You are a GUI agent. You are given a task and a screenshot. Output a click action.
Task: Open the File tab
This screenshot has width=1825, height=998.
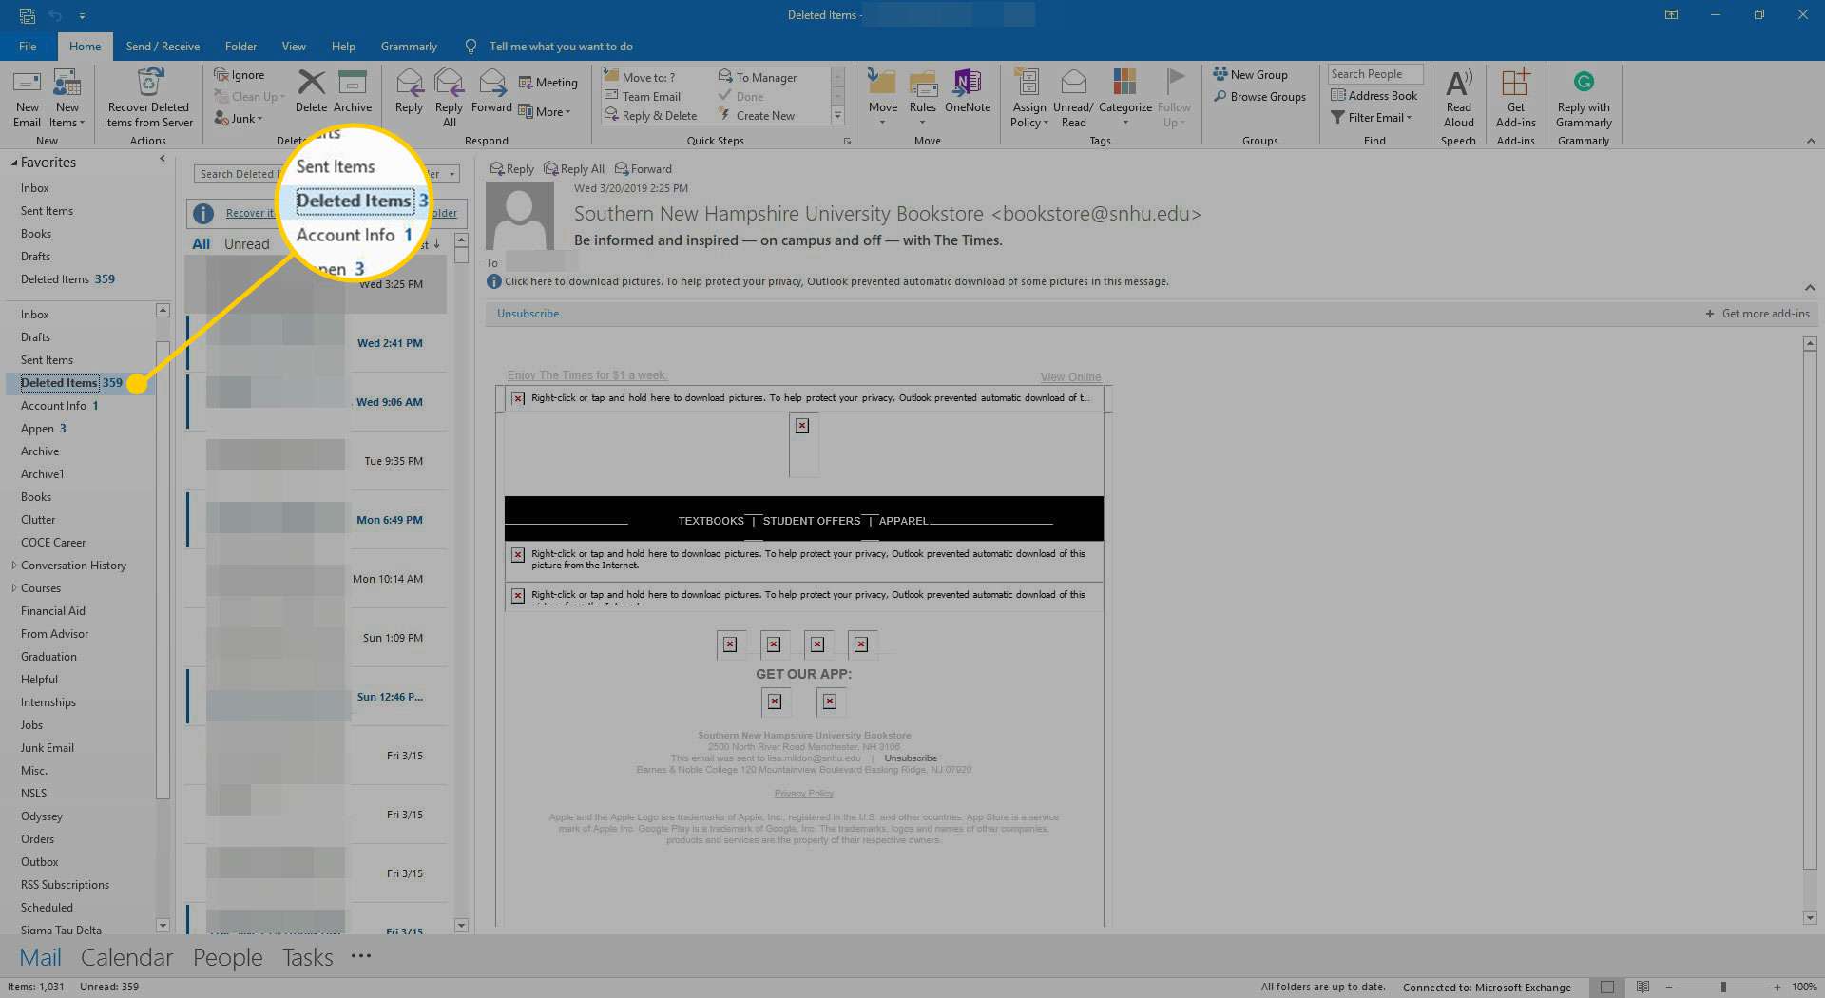tap(28, 46)
